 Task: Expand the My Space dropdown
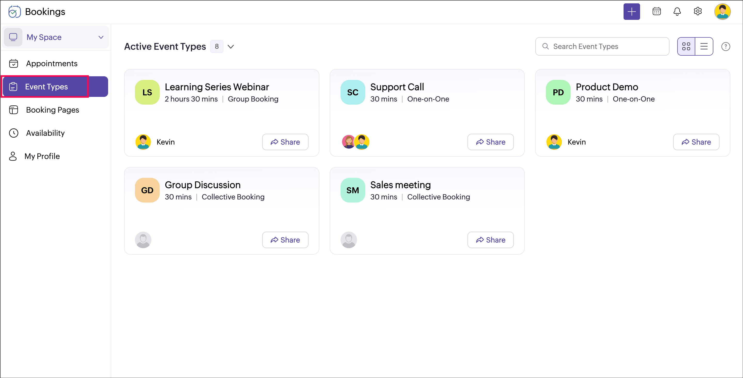(101, 37)
